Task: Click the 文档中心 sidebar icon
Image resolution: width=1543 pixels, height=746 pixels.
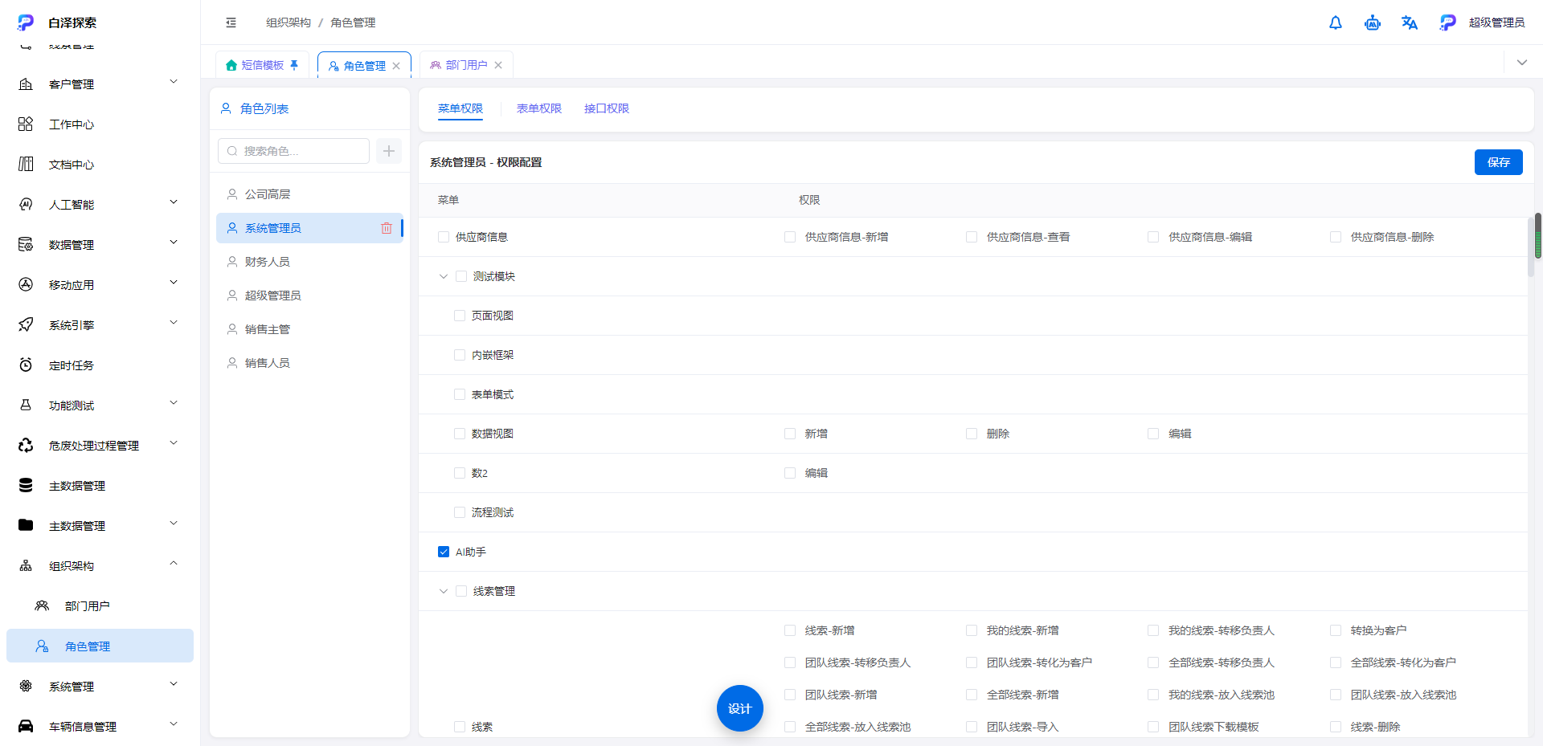Action: 26,164
